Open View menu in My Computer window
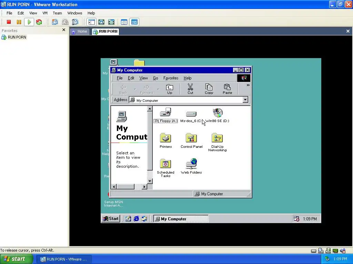 pyautogui.click(x=143, y=78)
